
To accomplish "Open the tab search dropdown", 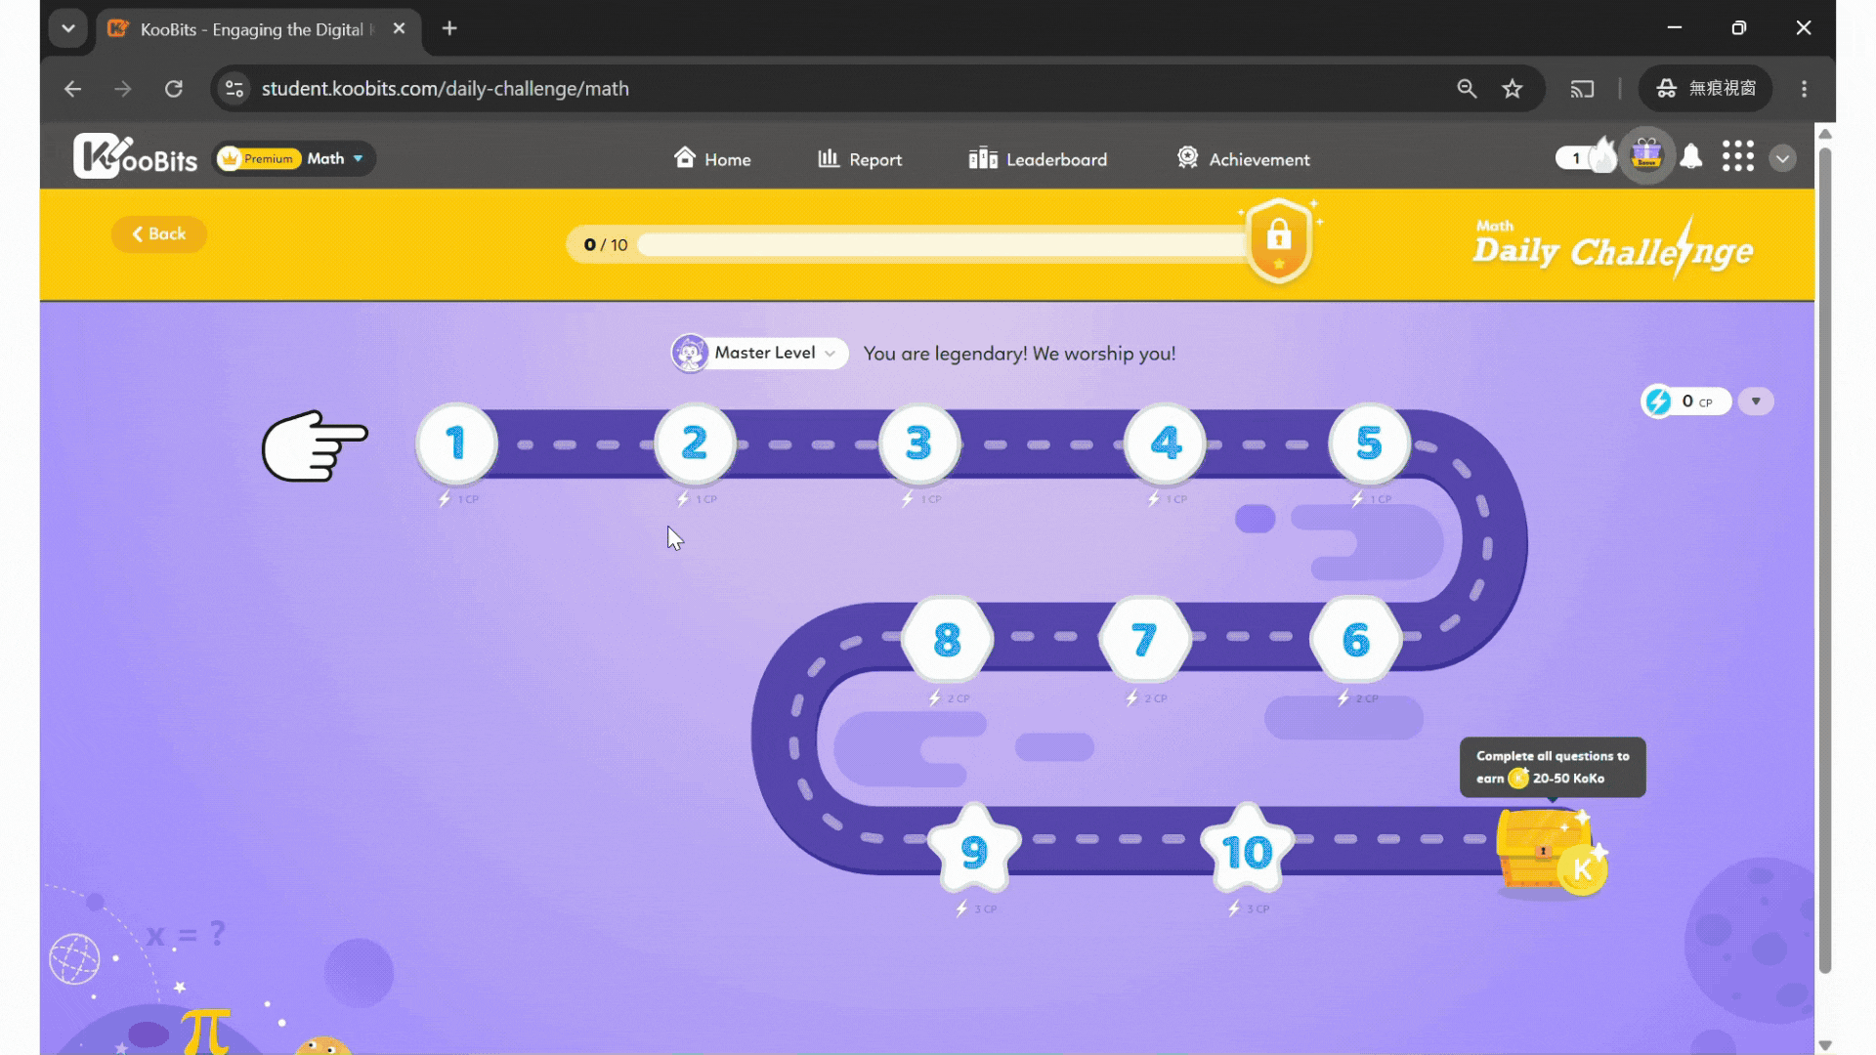I will (x=67, y=28).
